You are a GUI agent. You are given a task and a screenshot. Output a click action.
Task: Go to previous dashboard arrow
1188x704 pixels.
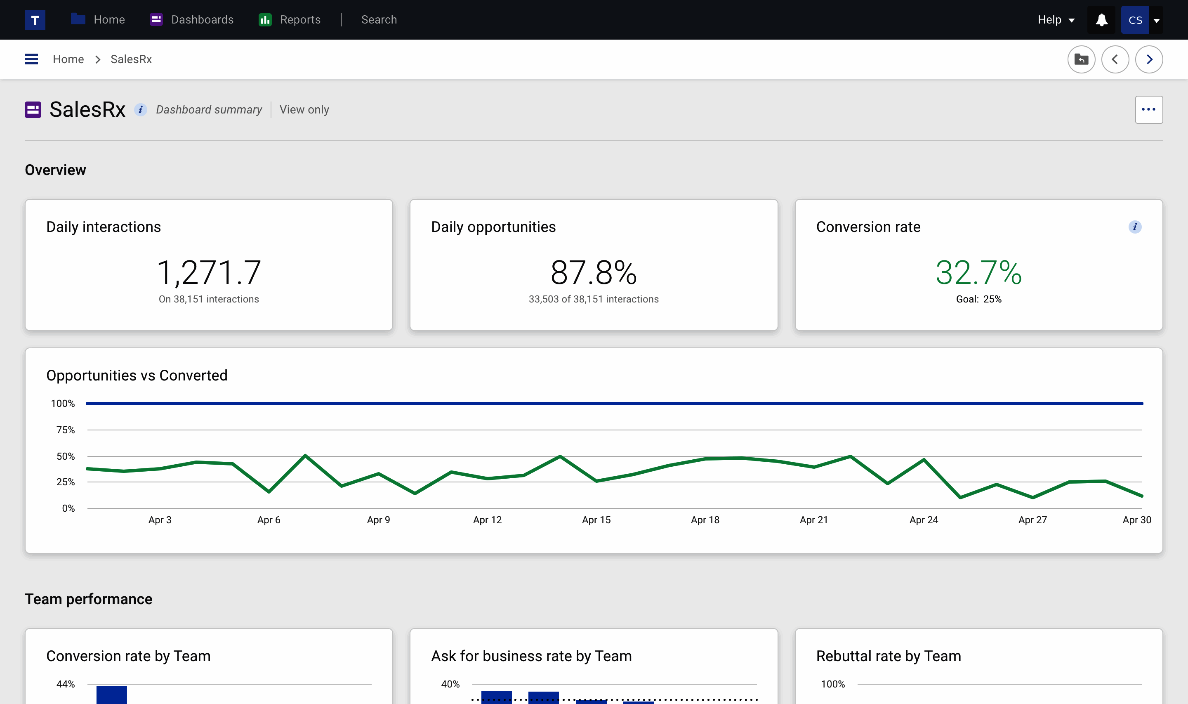click(x=1115, y=59)
